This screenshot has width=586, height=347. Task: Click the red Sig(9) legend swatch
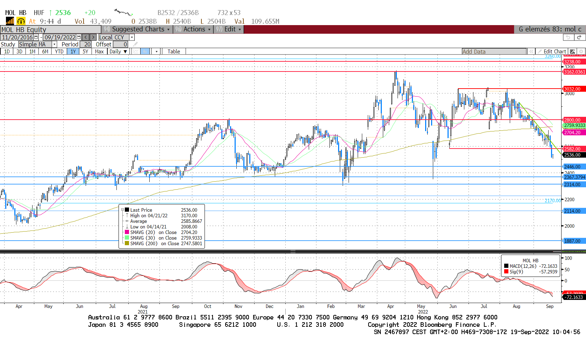pyautogui.click(x=506, y=272)
